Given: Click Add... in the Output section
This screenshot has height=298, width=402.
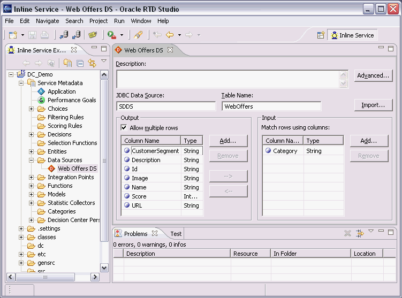Looking at the screenshot, I should click(x=228, y=141).
